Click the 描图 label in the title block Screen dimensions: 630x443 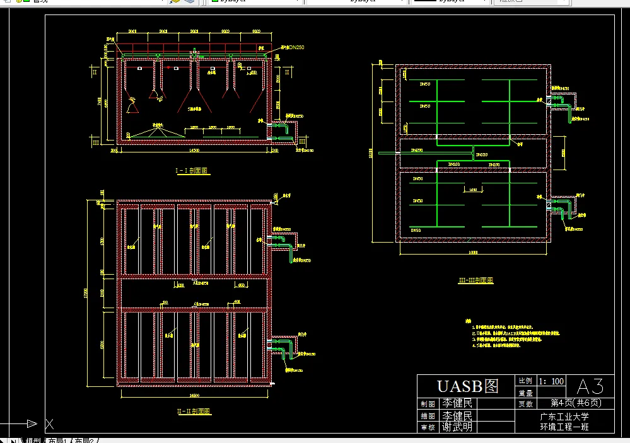point(428,416)
